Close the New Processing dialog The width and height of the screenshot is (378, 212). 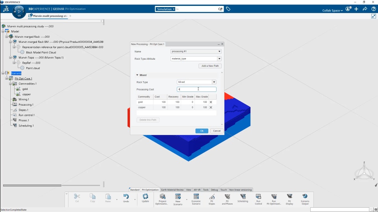222,44
